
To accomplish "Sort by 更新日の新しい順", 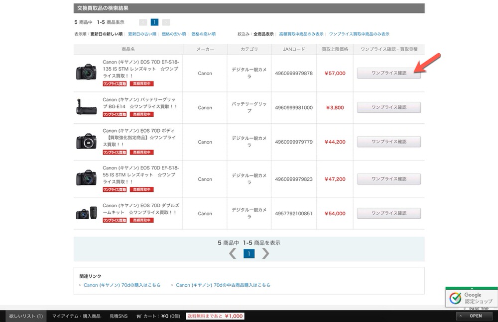I will [107, 34].
